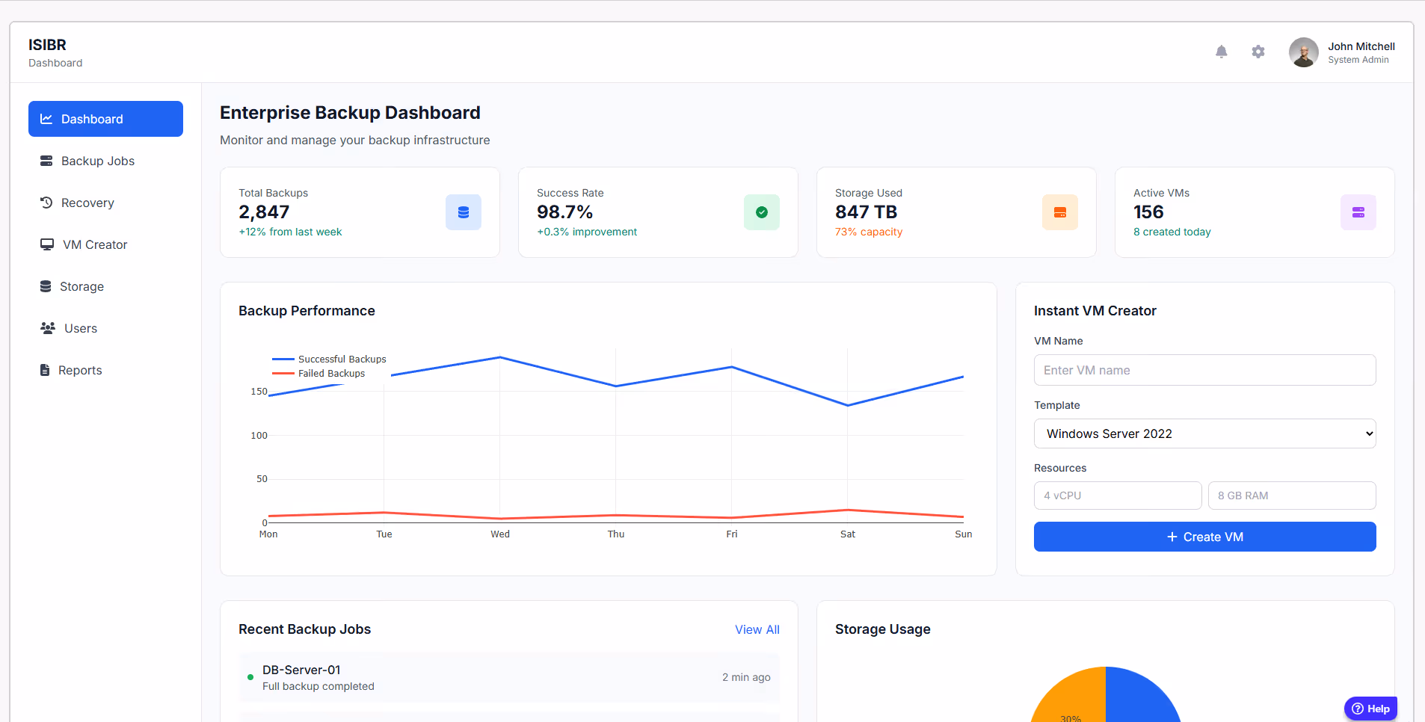Viewport: 1425px width, 722px height.
Task: Click the Users group icon
Action: [x=48, y=328]
